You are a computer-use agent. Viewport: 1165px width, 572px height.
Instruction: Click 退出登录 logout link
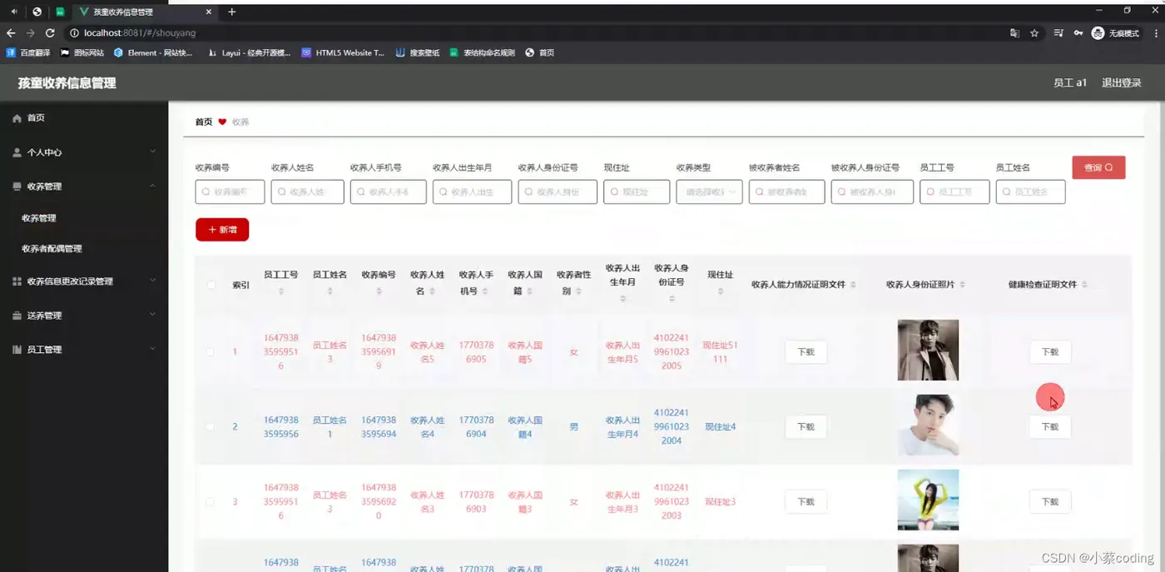[1122, 83]
